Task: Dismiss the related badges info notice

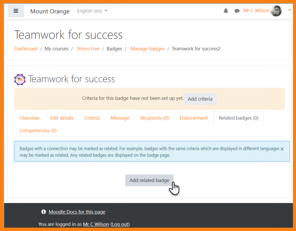Action: click(282, 148)
